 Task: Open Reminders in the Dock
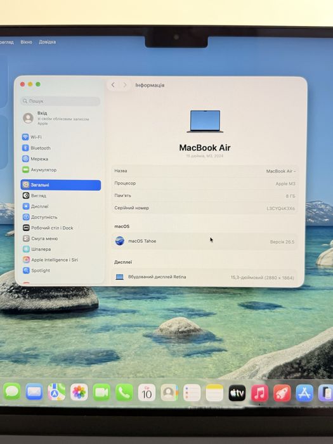(192, 393)
